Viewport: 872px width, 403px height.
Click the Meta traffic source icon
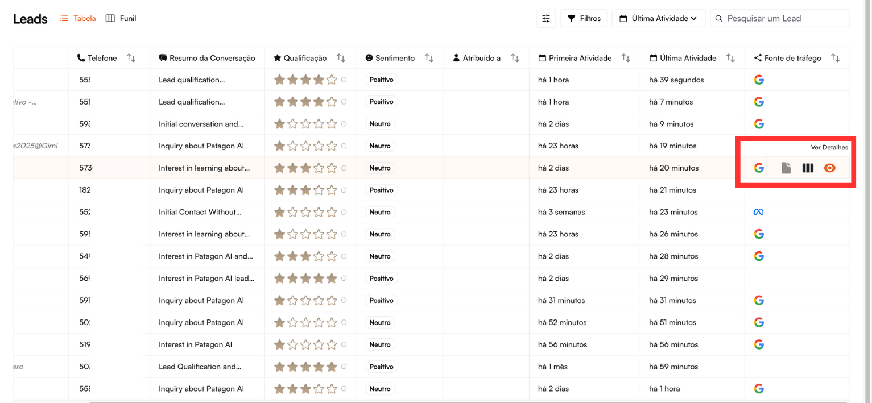coord(758,212)
